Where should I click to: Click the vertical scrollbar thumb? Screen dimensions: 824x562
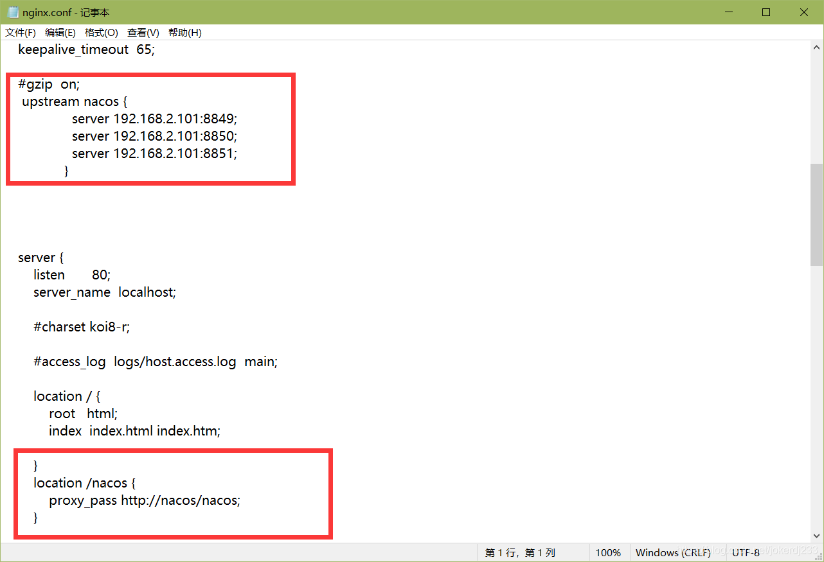[x=816, y=215]
